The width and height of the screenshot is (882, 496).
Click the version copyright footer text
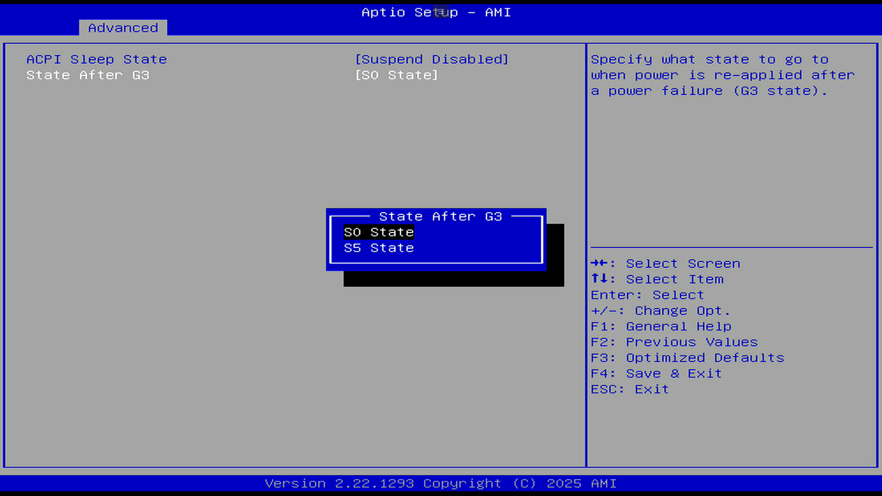click(x=441, y=484)
